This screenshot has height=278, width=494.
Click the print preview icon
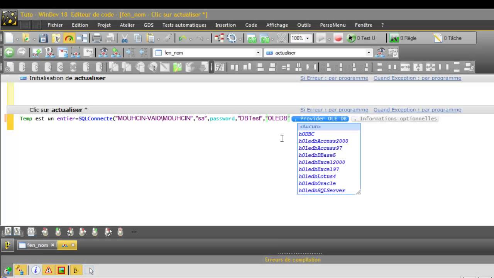[x=110, y=38]
